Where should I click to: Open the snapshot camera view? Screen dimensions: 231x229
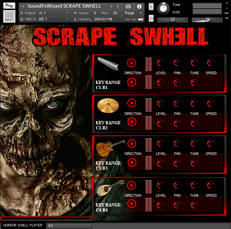[128, 6]
